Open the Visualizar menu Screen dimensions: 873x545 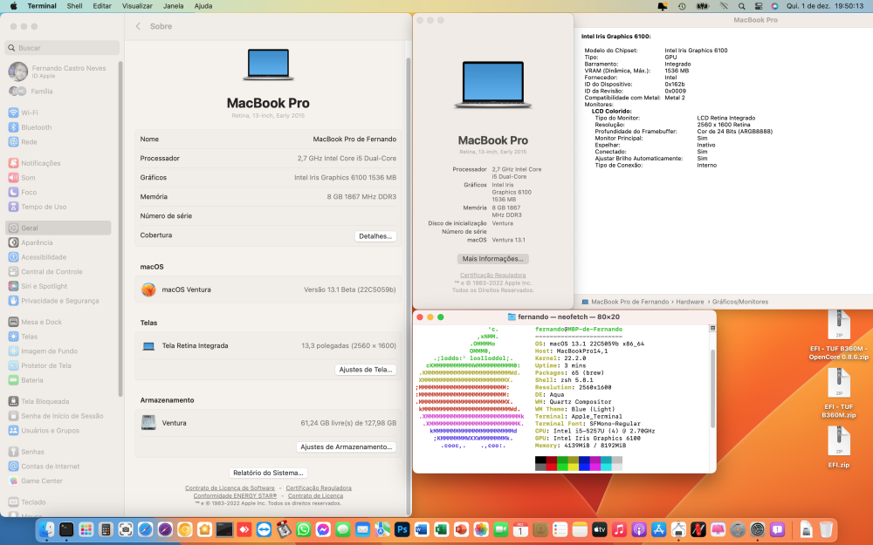[x=137, y=6]
